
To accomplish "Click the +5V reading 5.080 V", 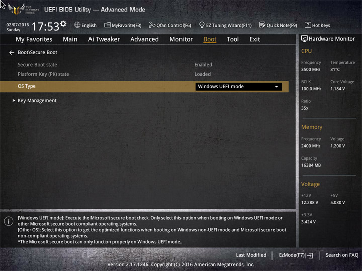I will 338,203.
